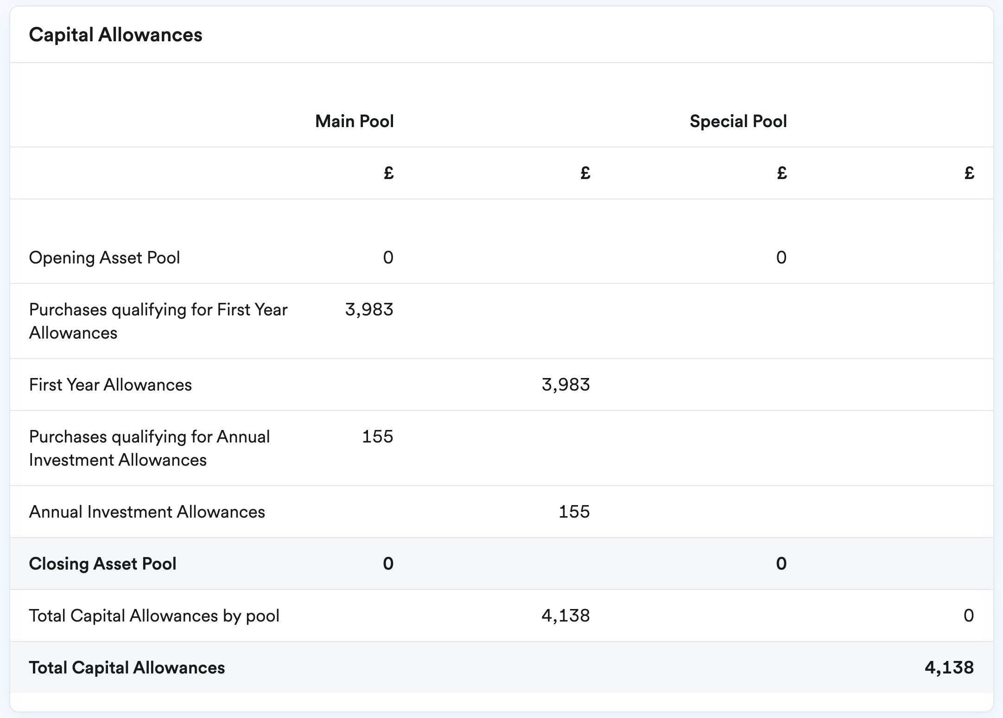1003x718 pixels.
Task: Click the Closing Asset Pool row label
Action: [x=102, y=564]
